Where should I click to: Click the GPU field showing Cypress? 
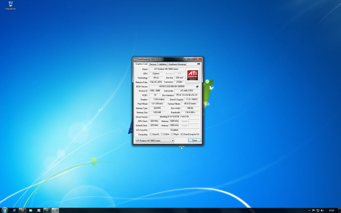pos(156,73)
